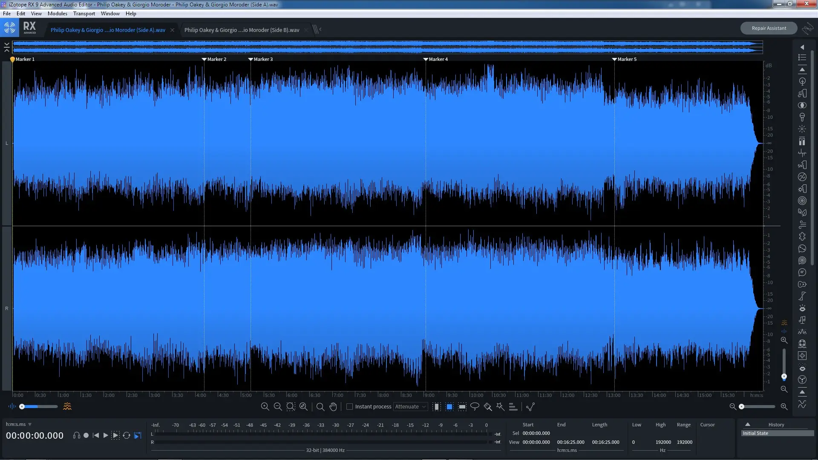Select the magnifier zoom tool

(x=320, y=407)
